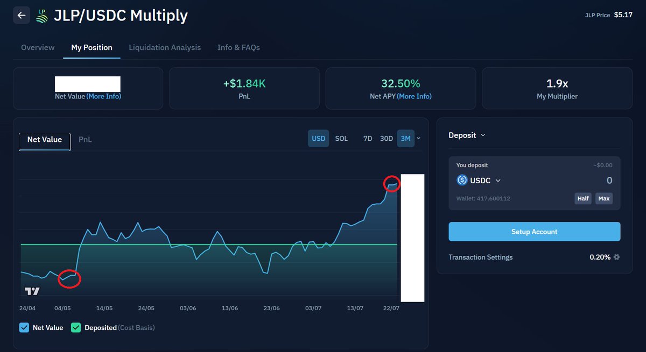Open the Deposit action dropdown

tap(467, 135)
